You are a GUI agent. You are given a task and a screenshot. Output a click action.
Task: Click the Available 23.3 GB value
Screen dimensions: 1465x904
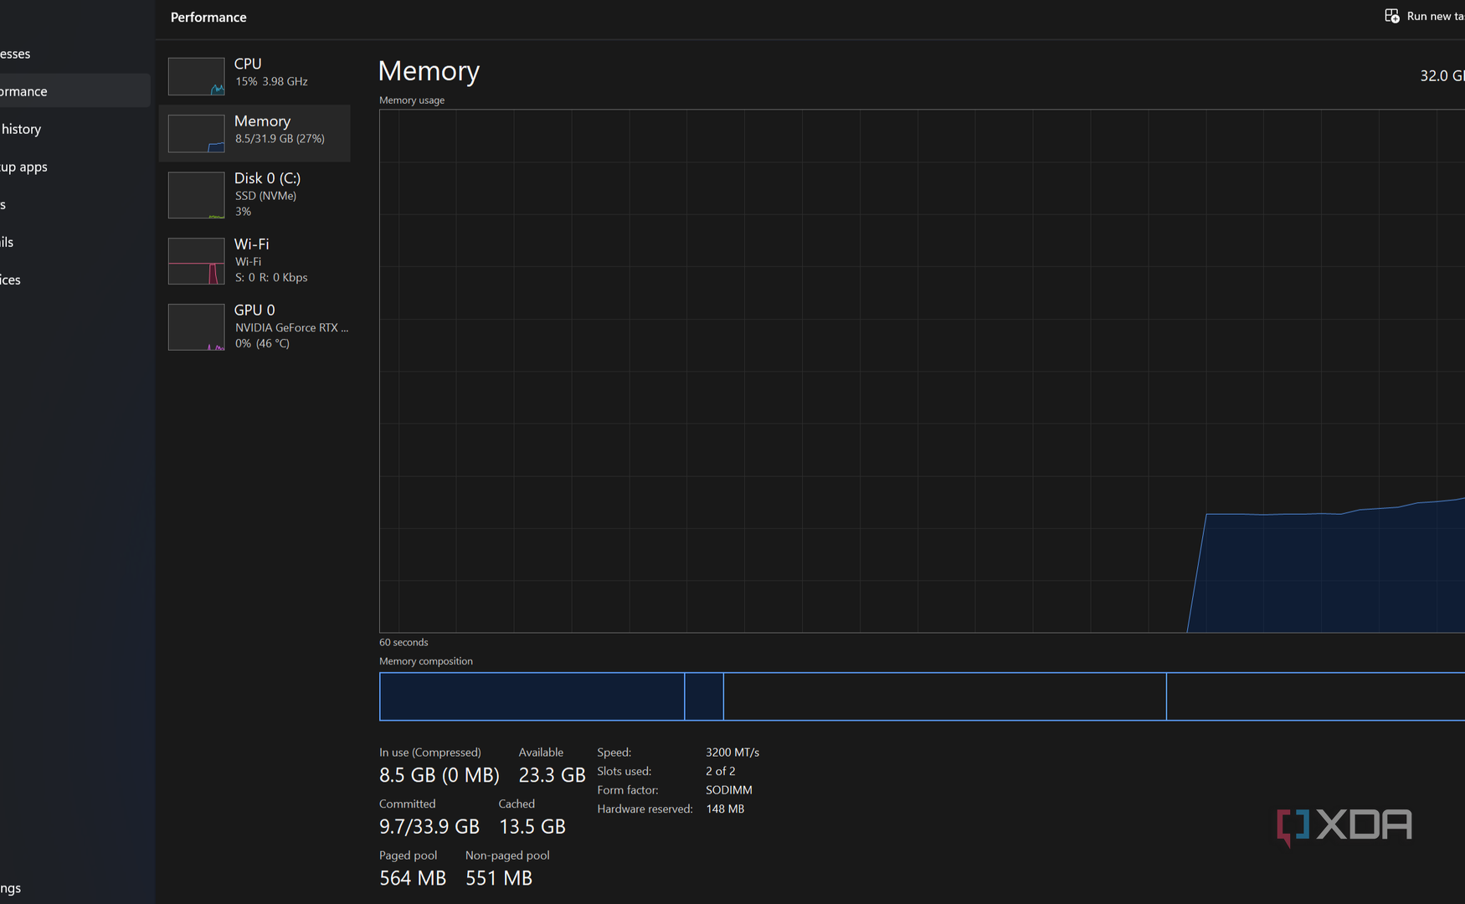(x=552, y=775)
